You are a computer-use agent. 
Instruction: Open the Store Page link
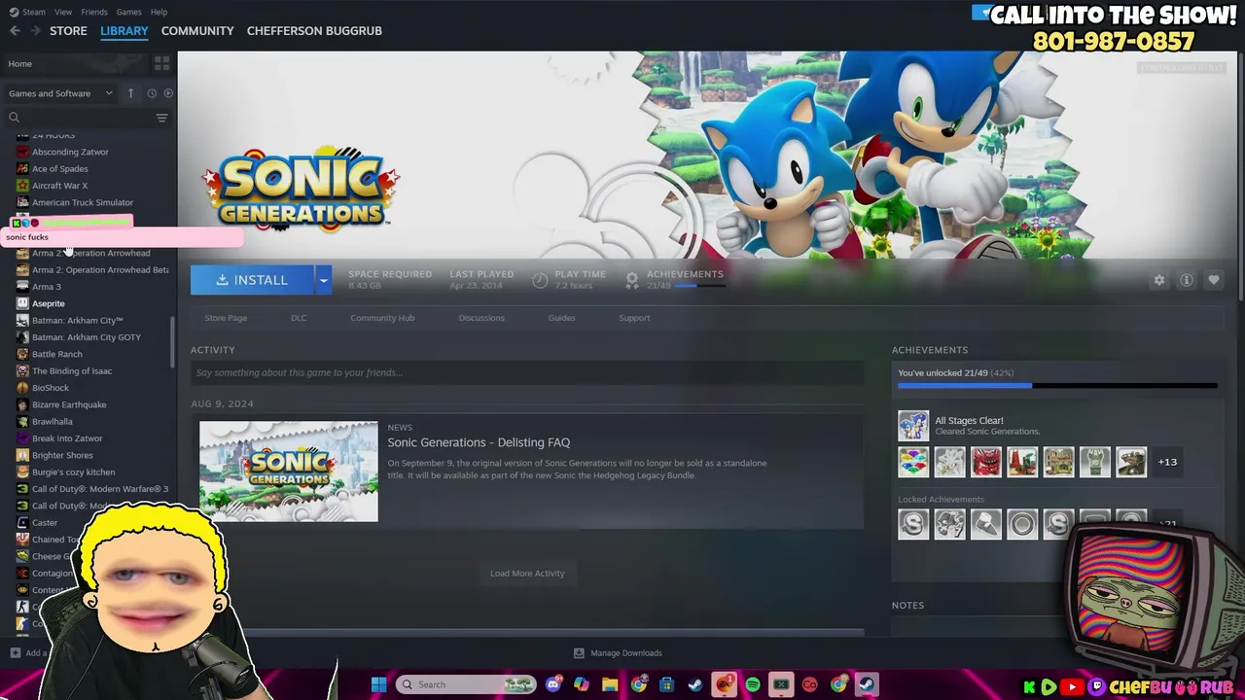tap(226, 318)
